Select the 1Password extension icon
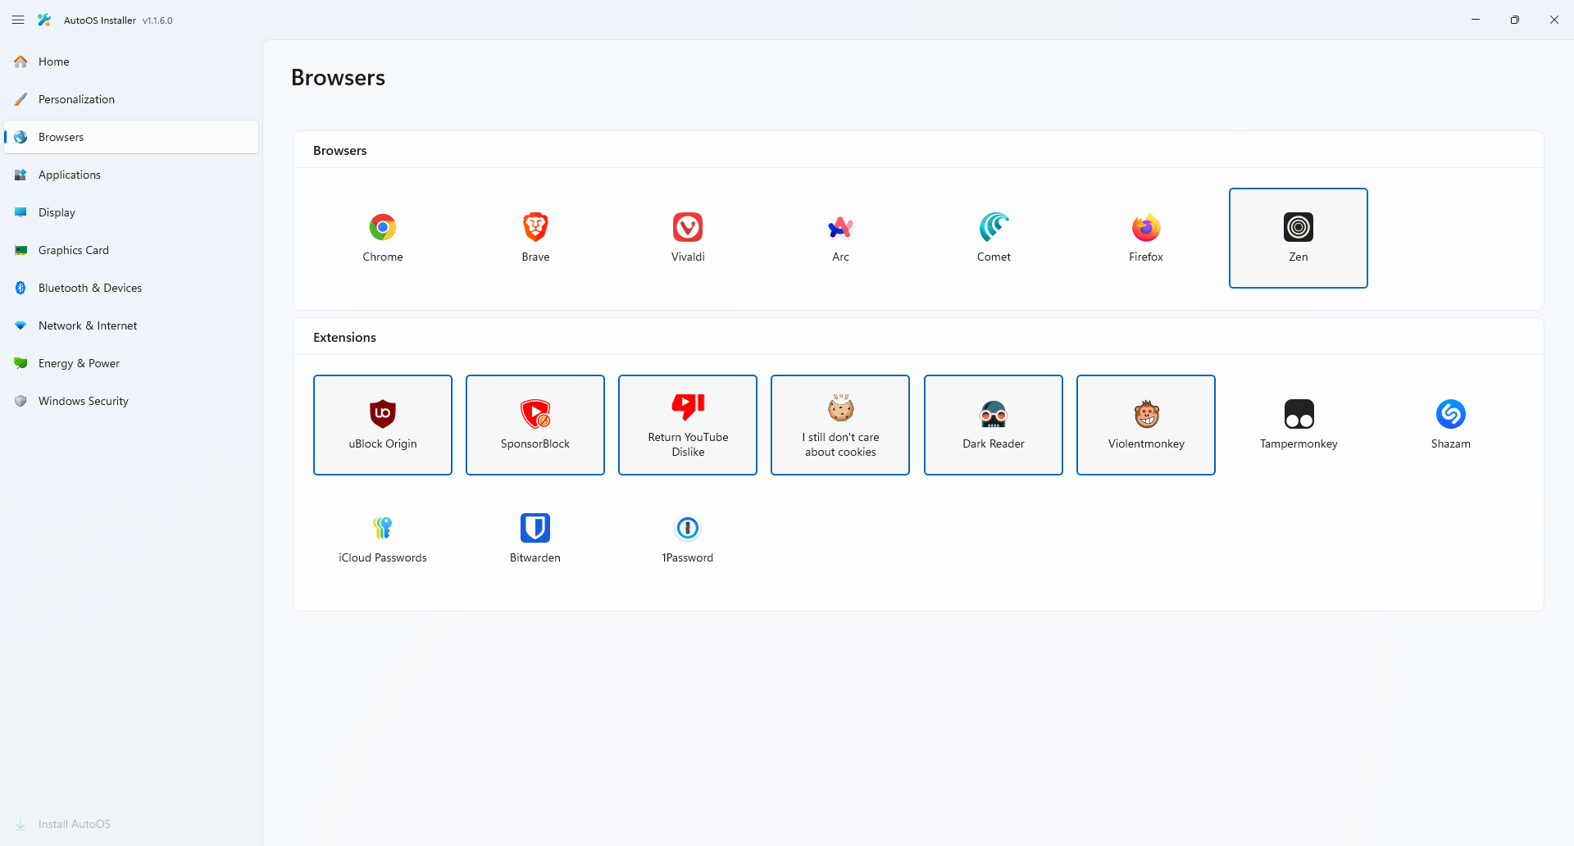 click(x=688, y=528)
